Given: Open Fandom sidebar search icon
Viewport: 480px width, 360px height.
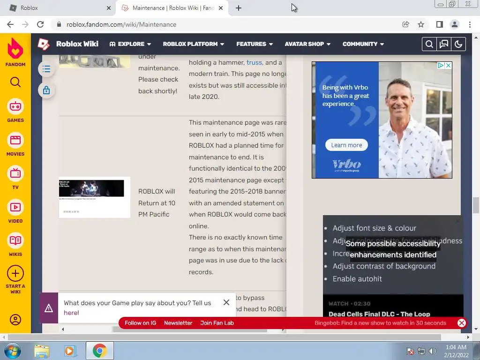Looking at the screenshot, I should 15,82.
